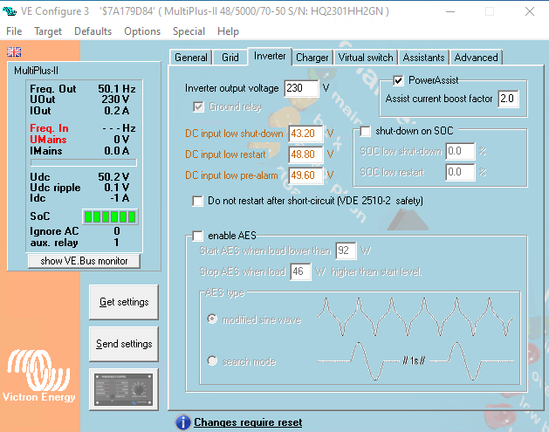
Task: Open the Target menu
Action: pyautogui.click(x=48, y=31)
